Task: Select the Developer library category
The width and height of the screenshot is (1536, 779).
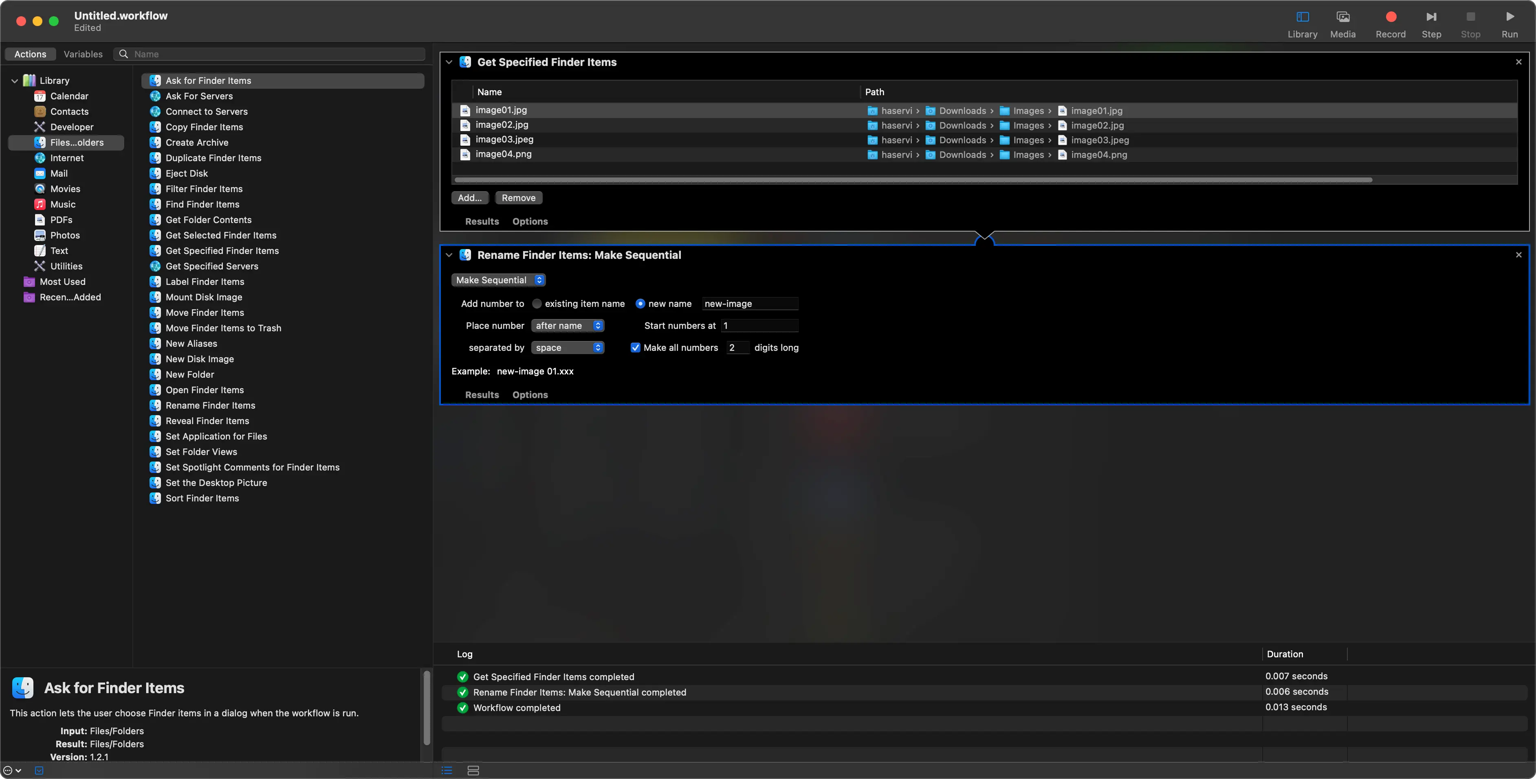Action: tap(72, 127)
